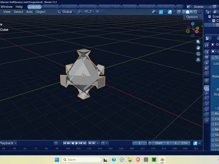The width and height of the screenshot is (219, 164).
Task: Switch to material preview shading
Action: coord(191,12)
